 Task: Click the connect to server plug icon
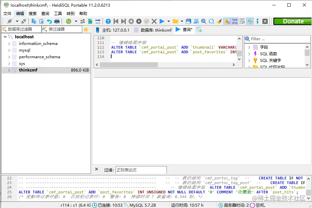(x=10, y=21)
